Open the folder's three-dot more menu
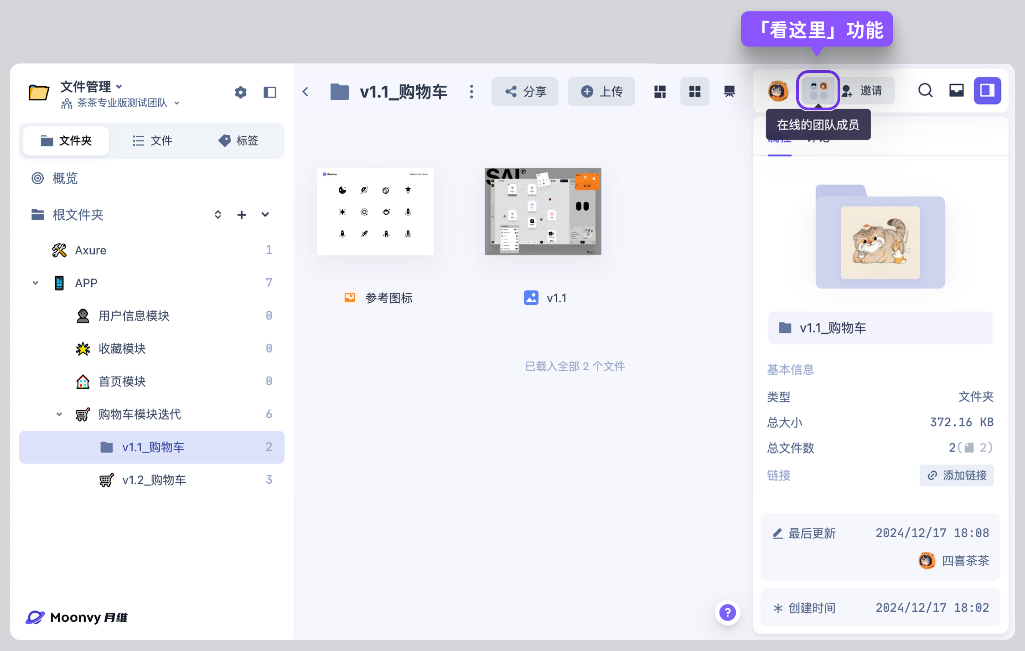Viewport: 1025px width, 651px height. [x=471, y=92]
